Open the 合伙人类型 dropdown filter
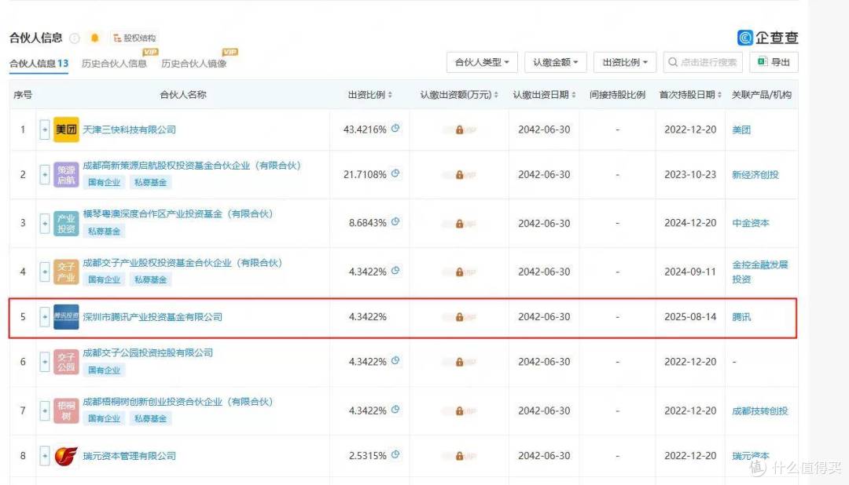The image size is (849, 485). tap(482, 62)
